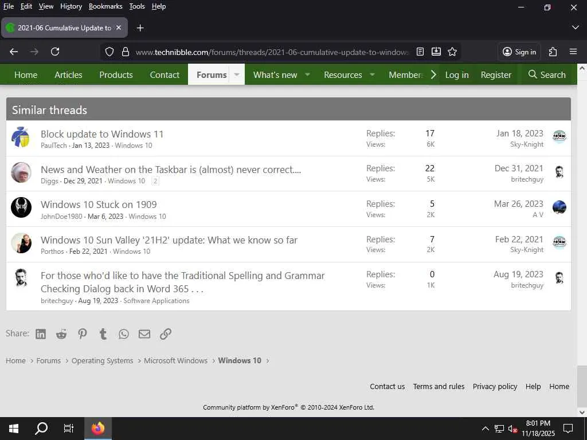Close the 2021-06 Cumulative Update tab

[119, 27]
